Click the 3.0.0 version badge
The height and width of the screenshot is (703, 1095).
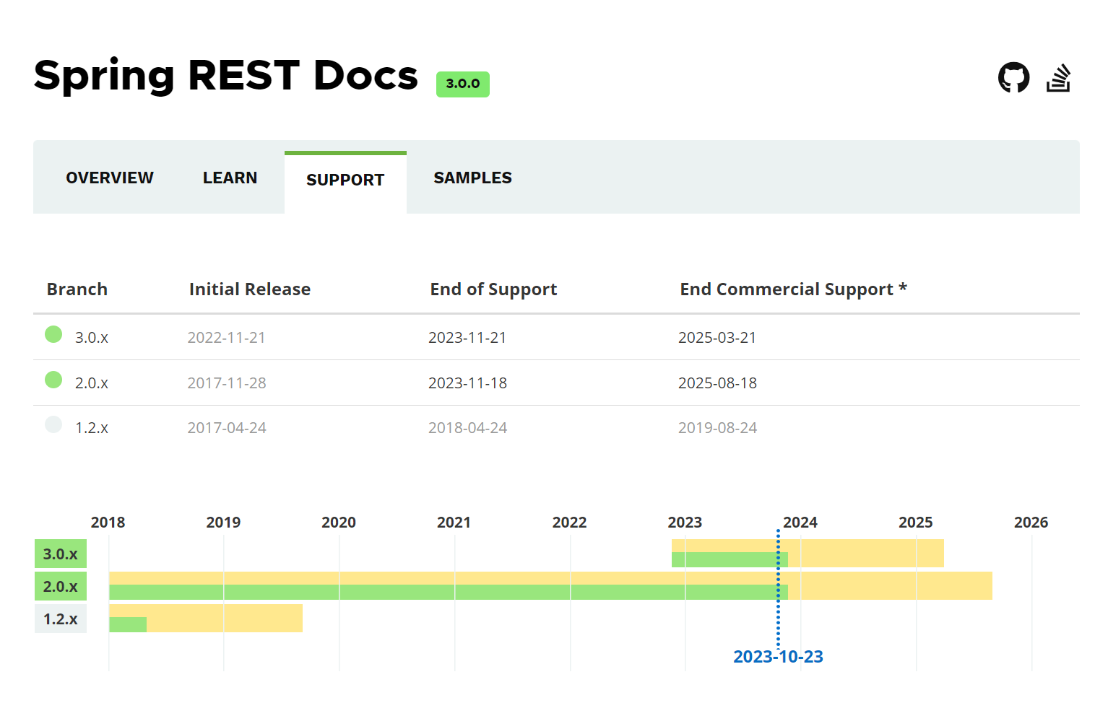pyautogui.click(x=463, y=84)
